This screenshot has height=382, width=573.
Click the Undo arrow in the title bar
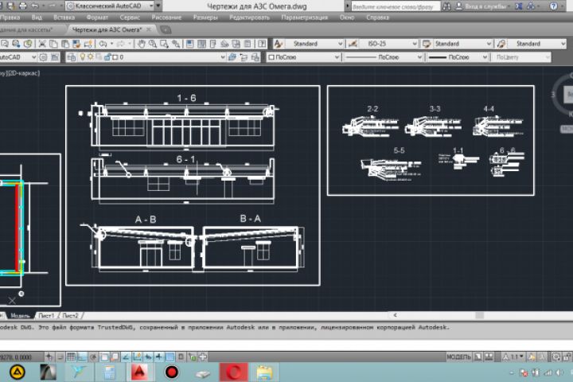tap(36, 6)
